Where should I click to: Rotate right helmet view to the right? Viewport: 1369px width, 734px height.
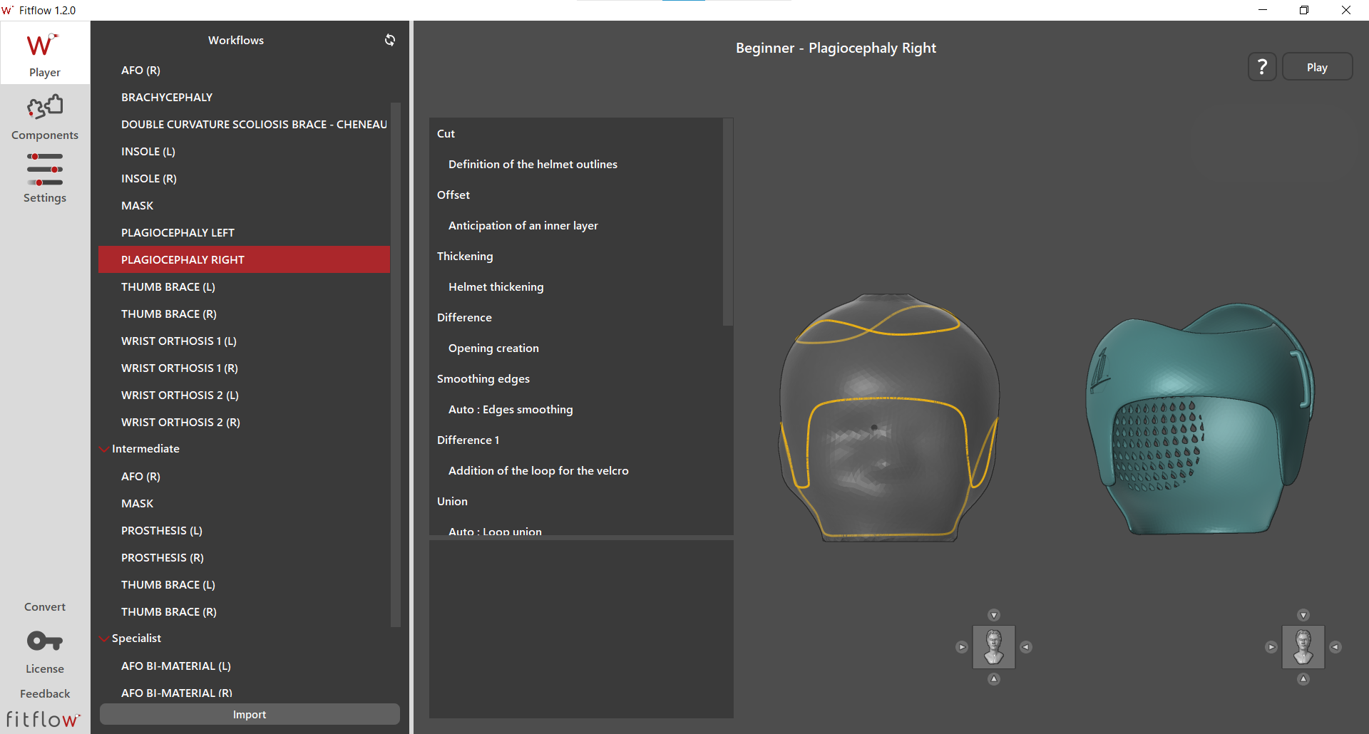1335,647
